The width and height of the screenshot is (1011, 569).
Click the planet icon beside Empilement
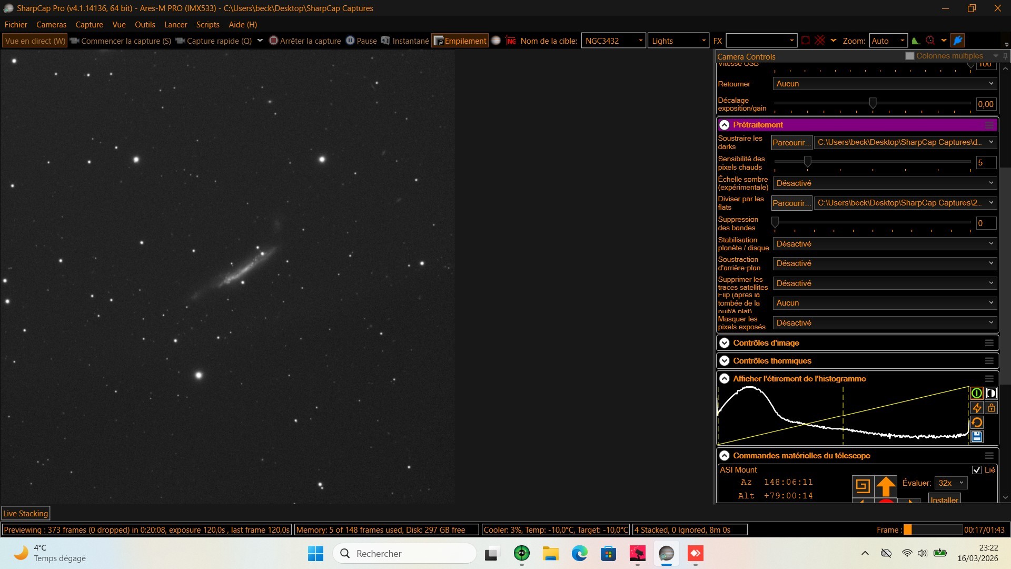495,41
